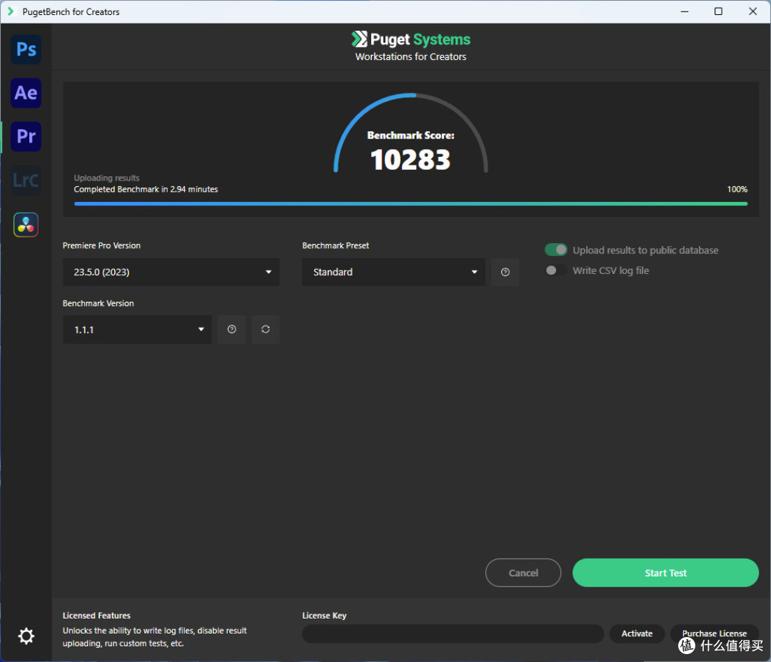
Task: Click the Purchase License button
Action: [714, 633]
